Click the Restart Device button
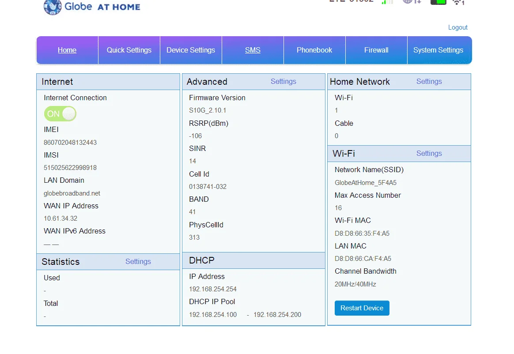514x354 pixels. (362, 308)
